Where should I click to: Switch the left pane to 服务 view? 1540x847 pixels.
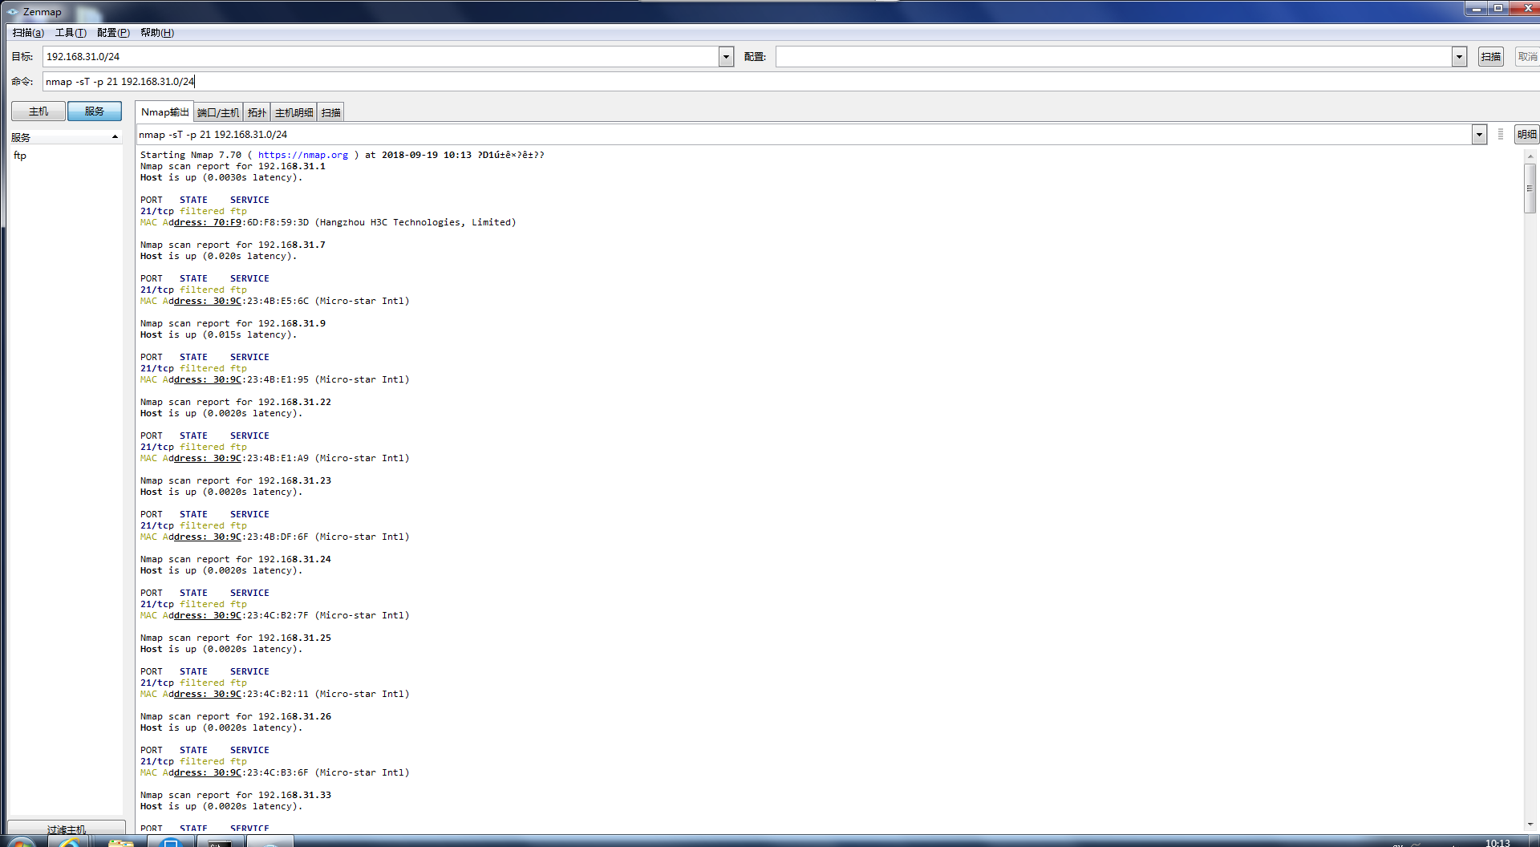pos(95,111)
